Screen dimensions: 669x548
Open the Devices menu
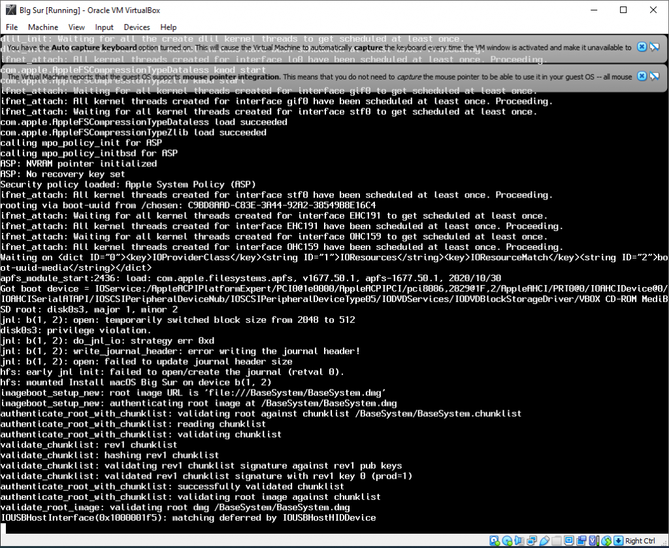pos(137,27)
